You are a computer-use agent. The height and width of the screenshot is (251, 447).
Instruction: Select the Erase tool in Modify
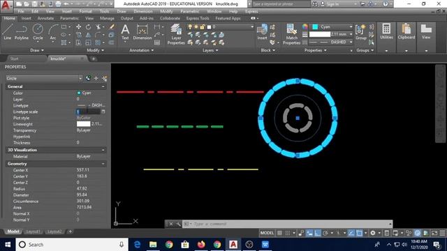coord(112,26)
